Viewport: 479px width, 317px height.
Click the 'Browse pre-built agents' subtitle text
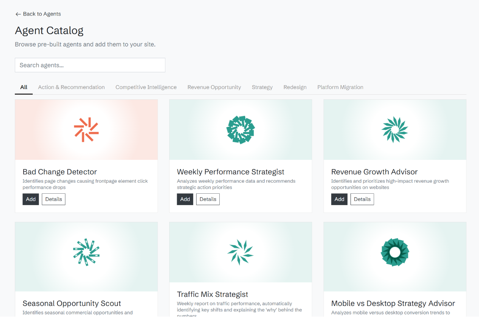(x=85, y=45)
